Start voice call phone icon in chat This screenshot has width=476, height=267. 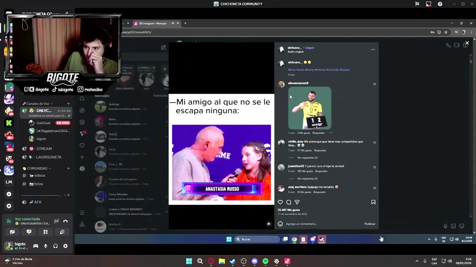[448, 45]
